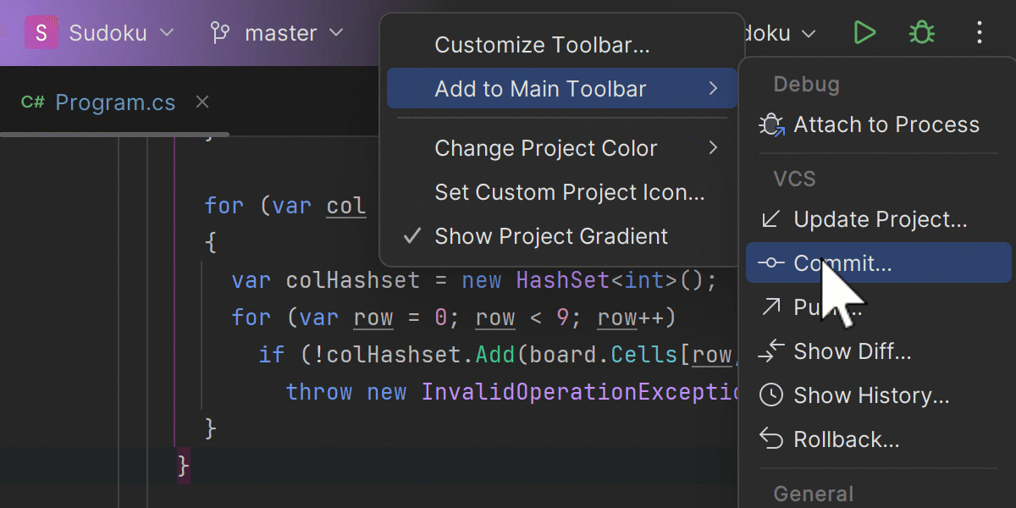This screenshot has height=508, width=1016.
Task: Expand the Sudoku project dropdown
Action: (x=167, y=33)
